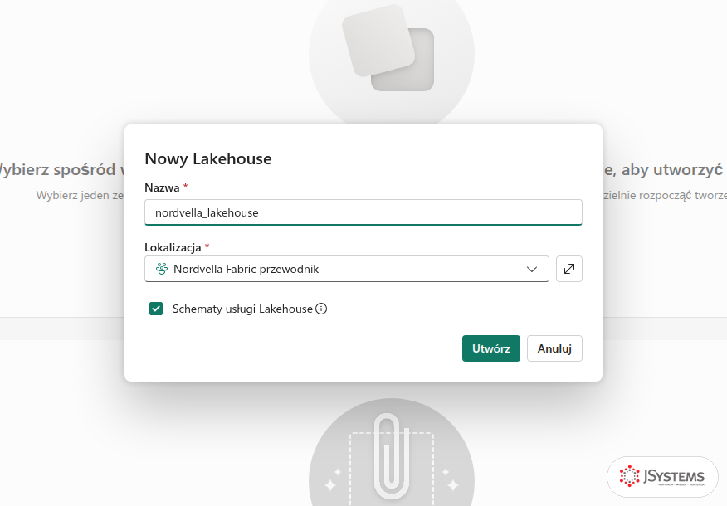The image size is (727, 506).
Task: Click the Nowy Lakehouse dialog title
Action: (208, 158)
